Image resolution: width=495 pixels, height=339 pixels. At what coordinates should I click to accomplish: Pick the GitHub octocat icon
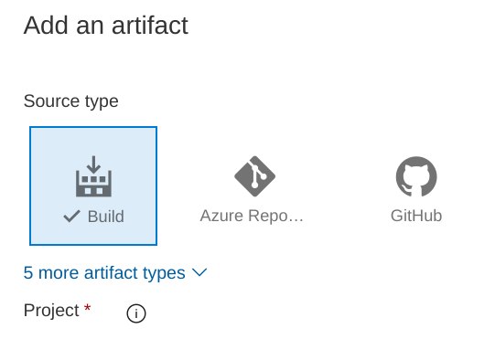(x=416, y=176)
